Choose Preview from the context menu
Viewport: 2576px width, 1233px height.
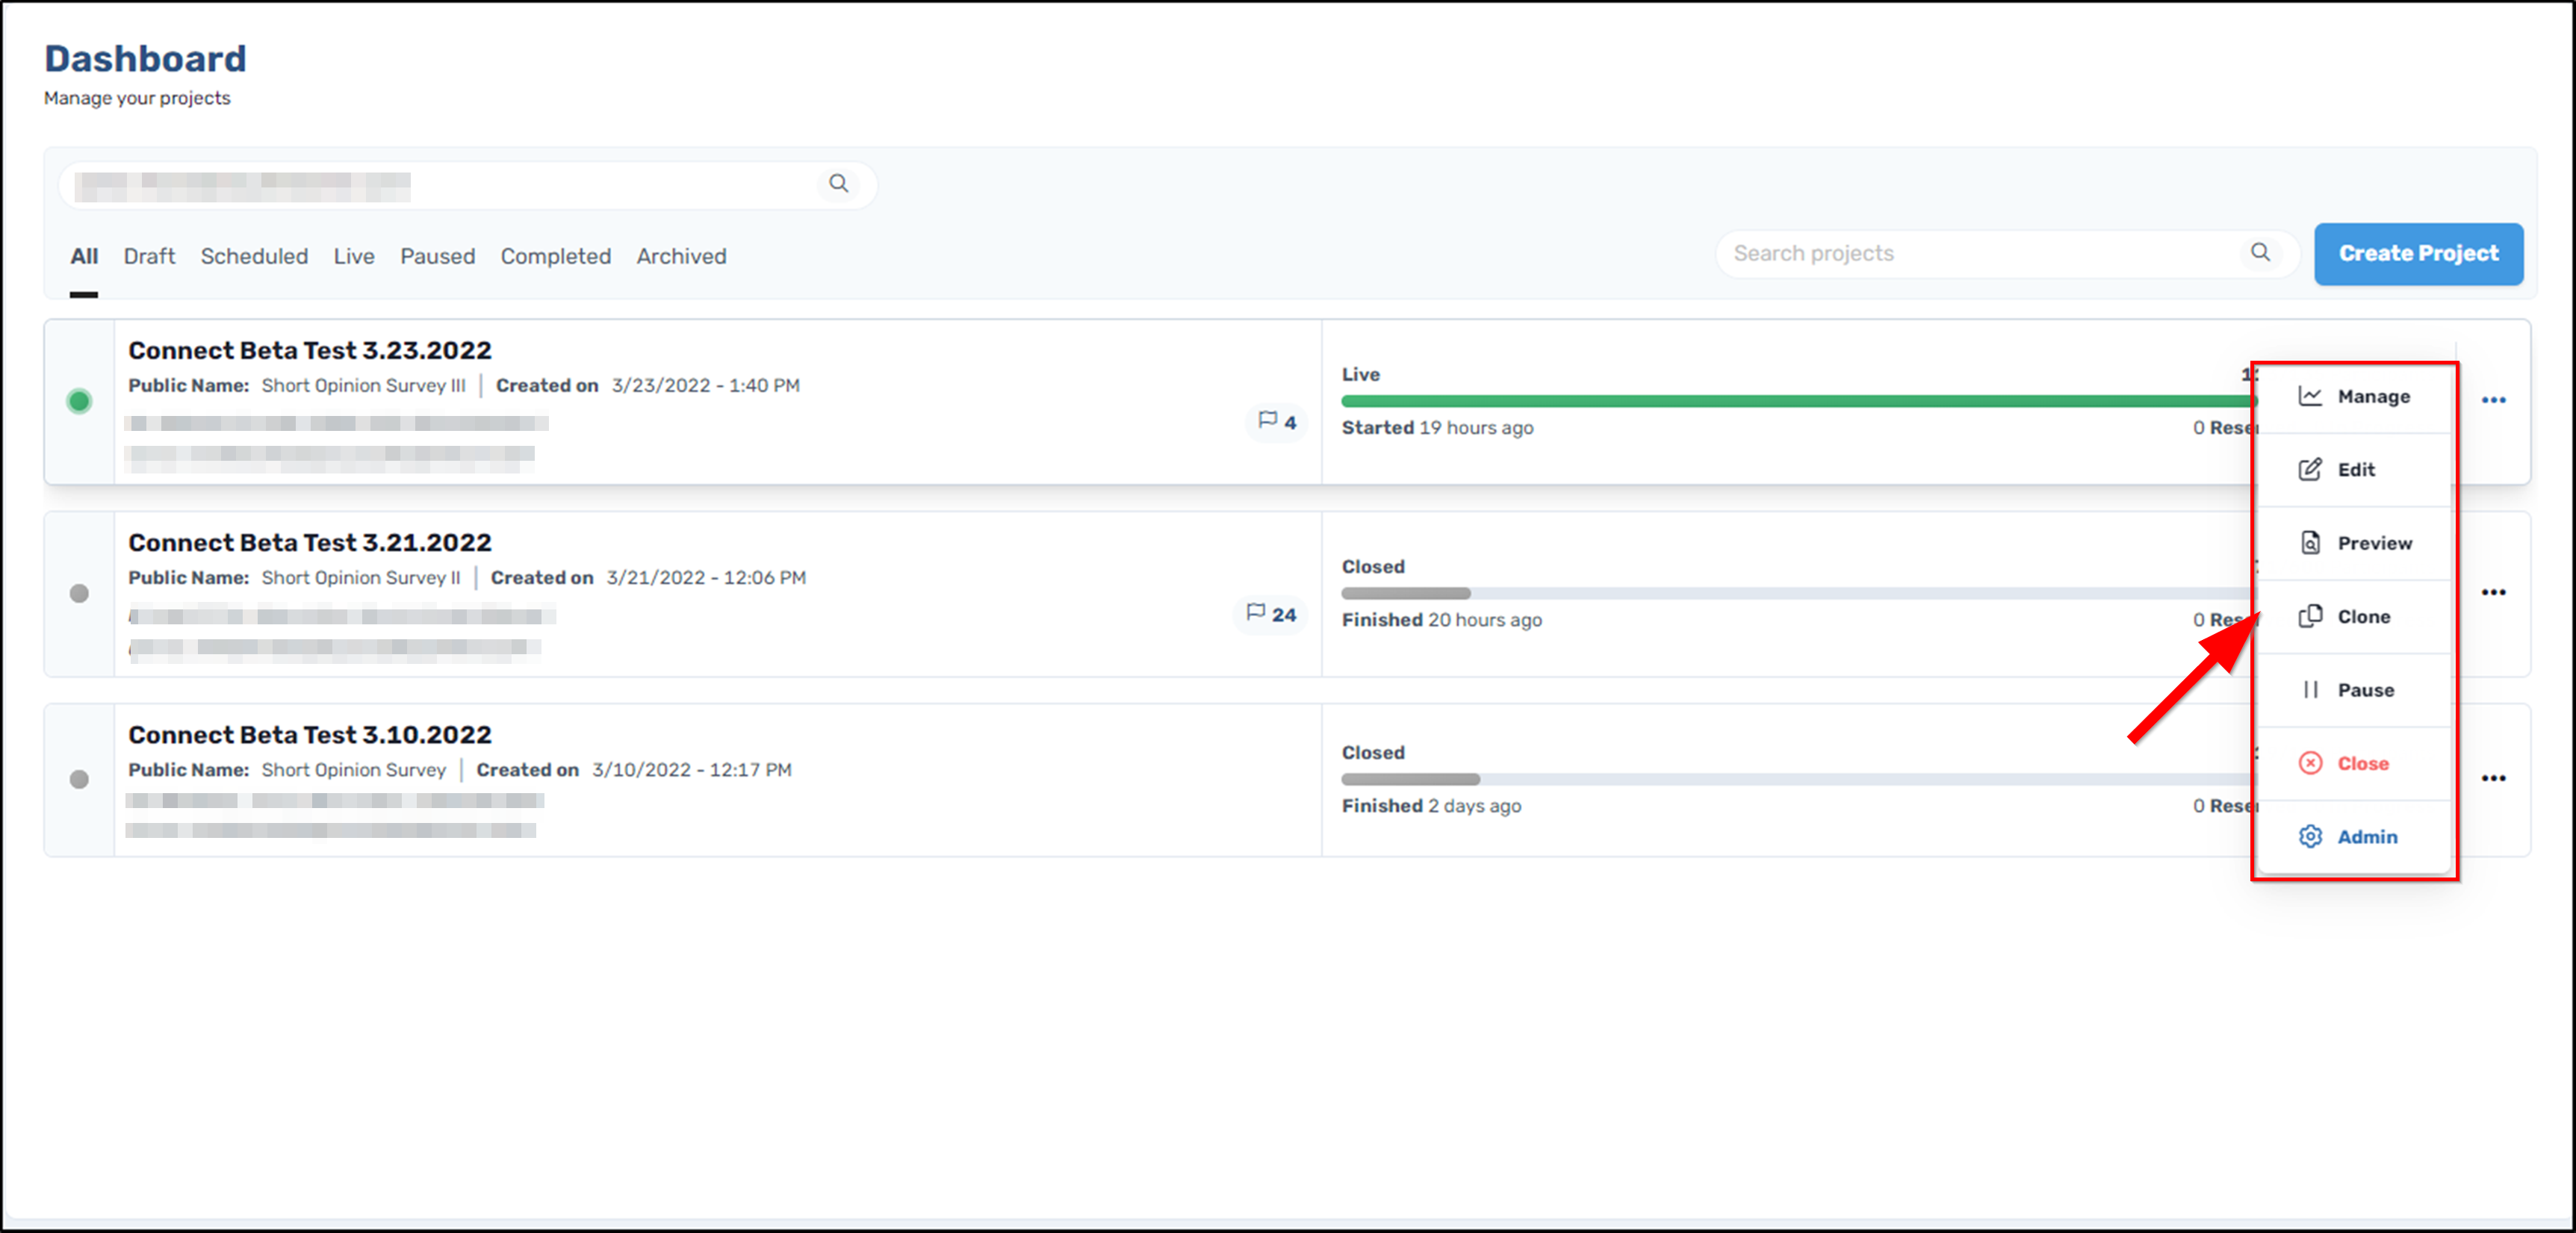click(2355, 543)
